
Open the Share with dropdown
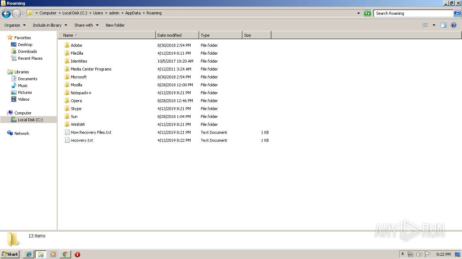point(86,25)
